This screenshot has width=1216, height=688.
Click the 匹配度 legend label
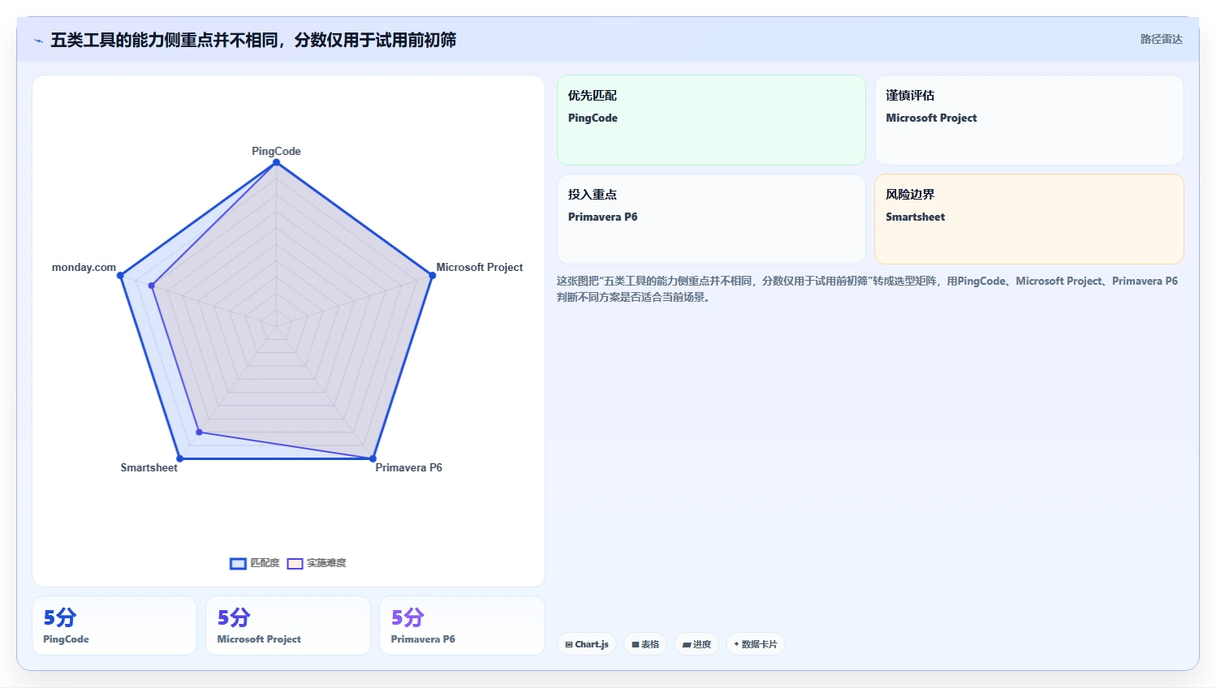tap(265, 563)
